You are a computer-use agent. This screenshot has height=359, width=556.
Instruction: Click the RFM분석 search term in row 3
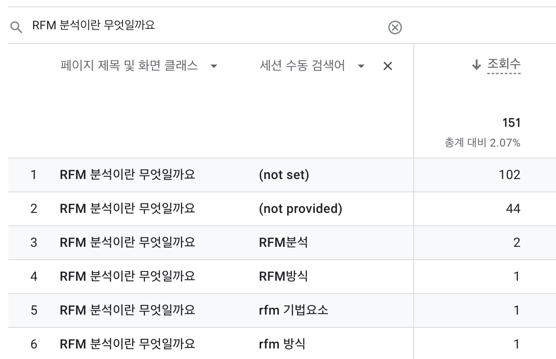point(283,242)
